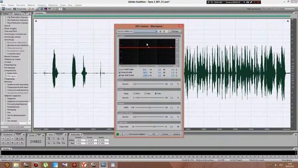This screenshot has width=298, height=168.
Task: Click save preset icon next to presets dropdown
Action: (x=160, y=31)
